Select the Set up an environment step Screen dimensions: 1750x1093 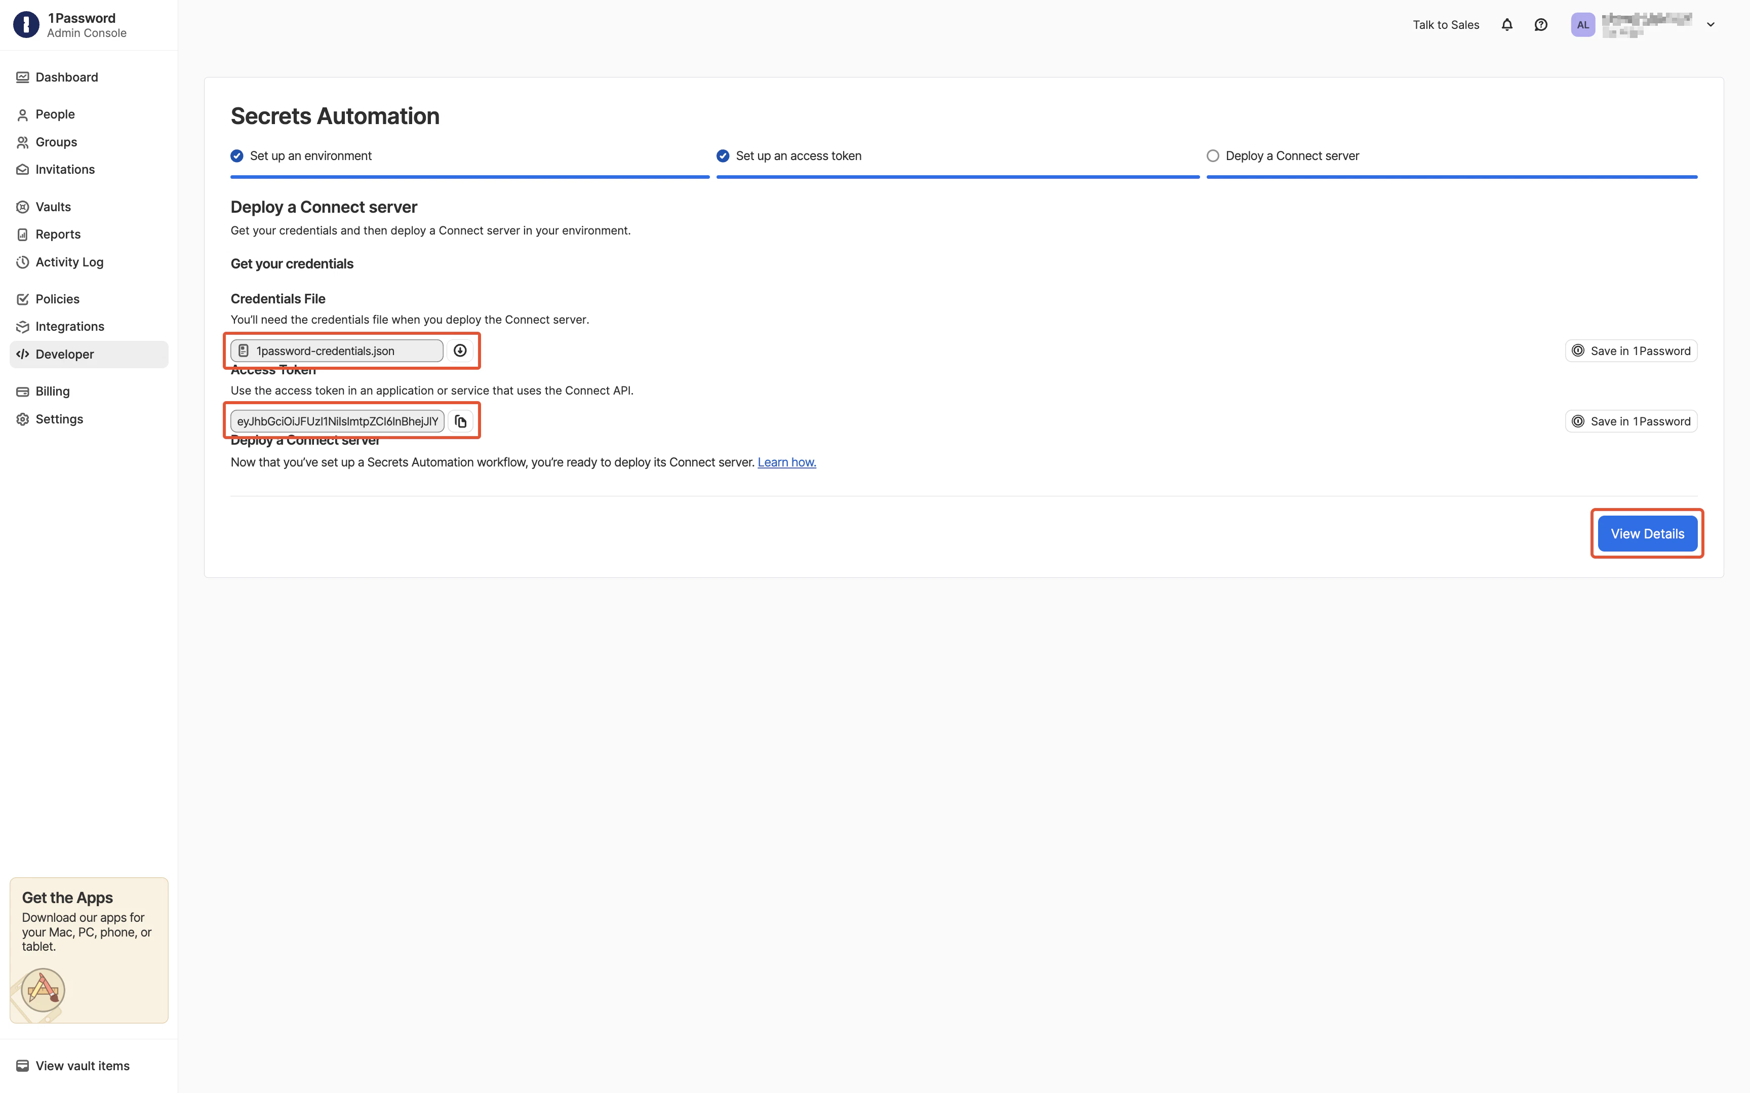point(301,155)
